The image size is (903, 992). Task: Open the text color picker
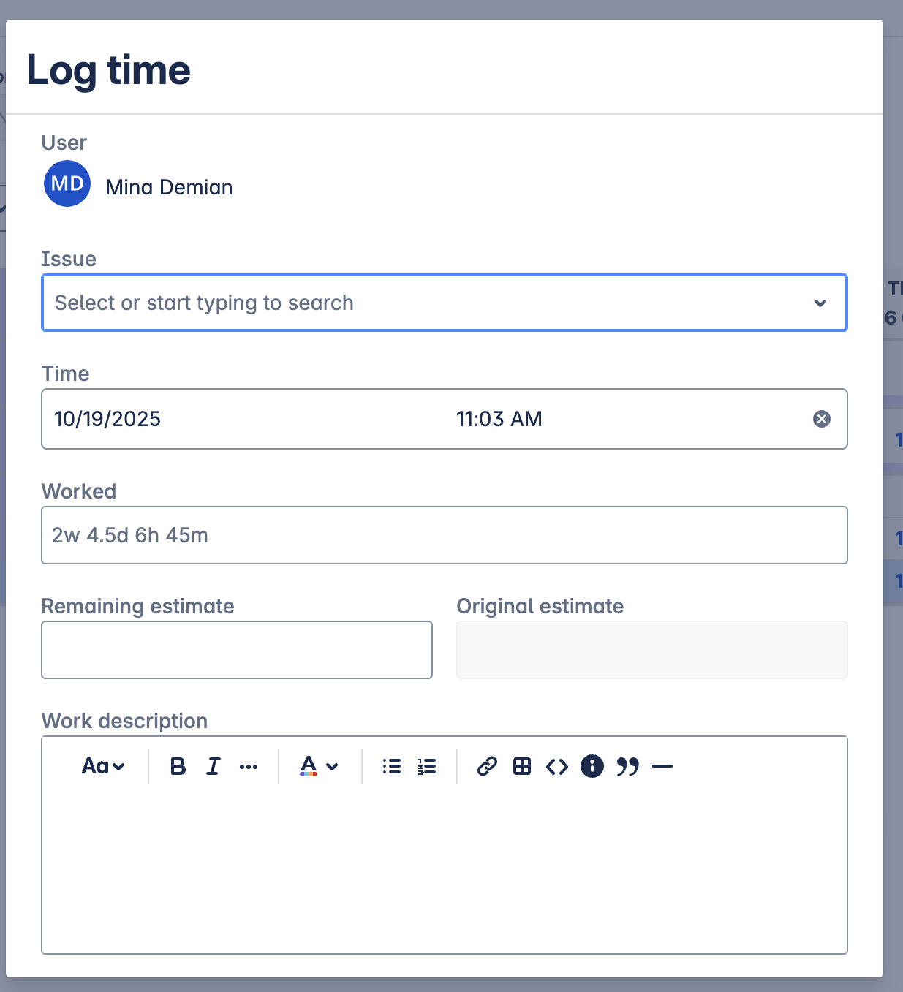(x=319, y=766)
